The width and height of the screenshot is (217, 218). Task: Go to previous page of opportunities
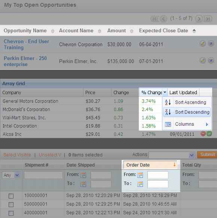tap(163, 19)
